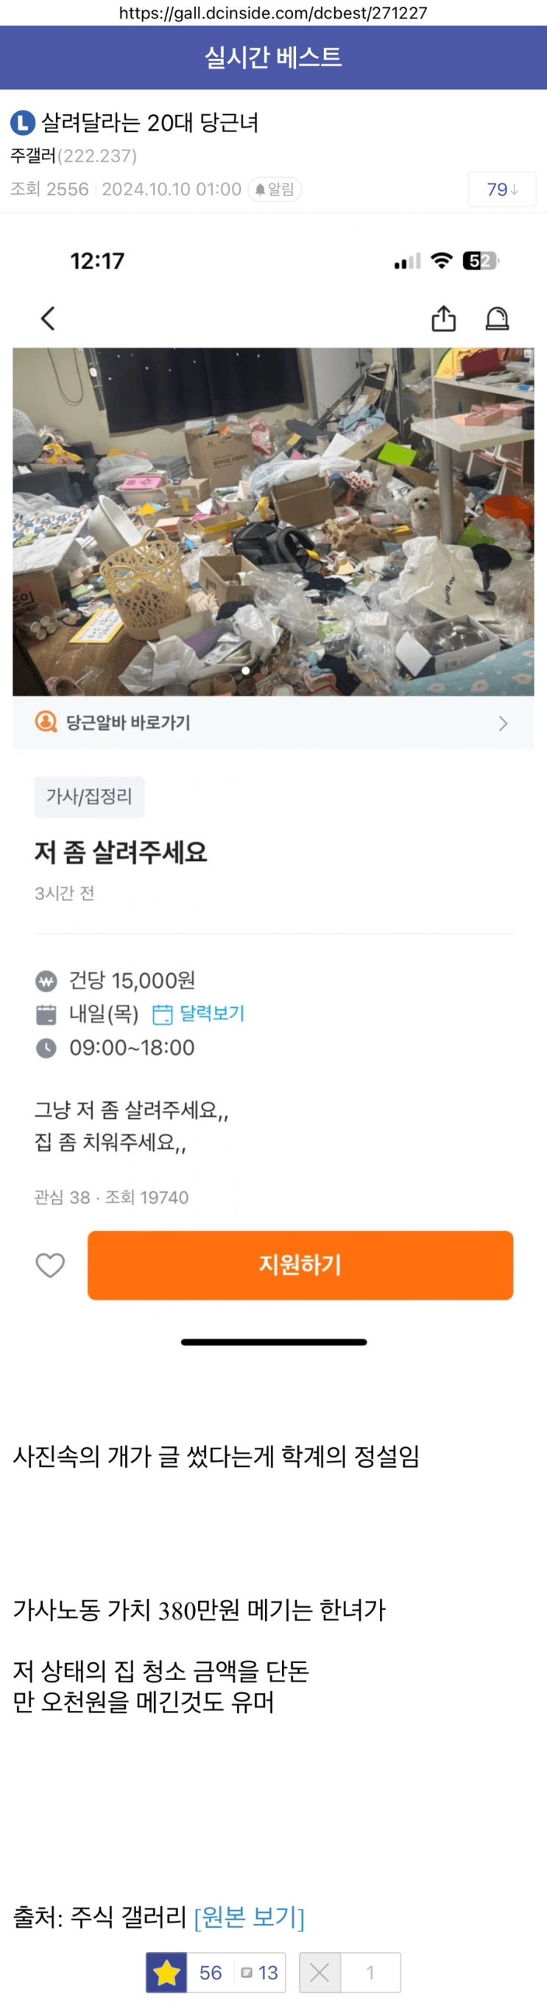The image size is (547, 2011).
Task: Toggle the heart favorite icon
Action: pos(51,1265)
